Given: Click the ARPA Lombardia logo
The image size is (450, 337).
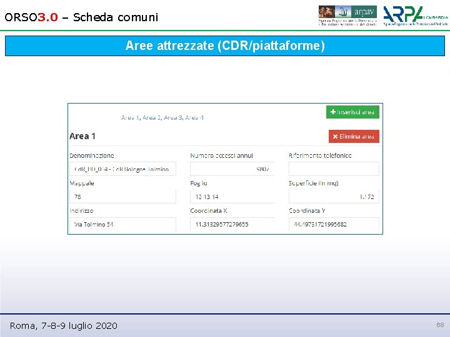Looking at the screenshot, I should [x=416, y=16].
